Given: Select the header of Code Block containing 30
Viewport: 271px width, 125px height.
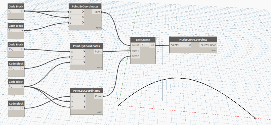Looking at the screenshot, I should [x=16, y=104].
